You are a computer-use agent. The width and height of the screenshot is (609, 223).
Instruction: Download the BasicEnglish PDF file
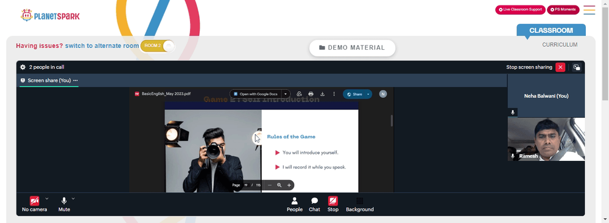point(322,94)
